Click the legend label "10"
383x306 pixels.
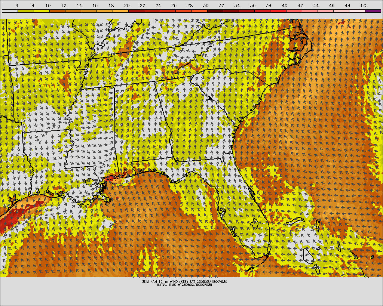pyautogui.click(x=48, y=5)
